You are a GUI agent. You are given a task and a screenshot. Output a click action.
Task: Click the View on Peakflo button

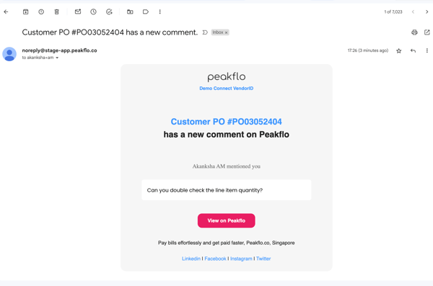(x=226, y=220)
